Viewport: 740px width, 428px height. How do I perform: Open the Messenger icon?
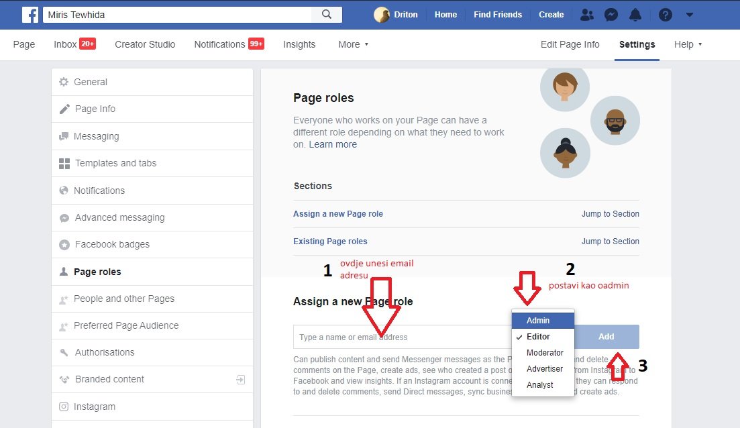(x=611, y=15)
